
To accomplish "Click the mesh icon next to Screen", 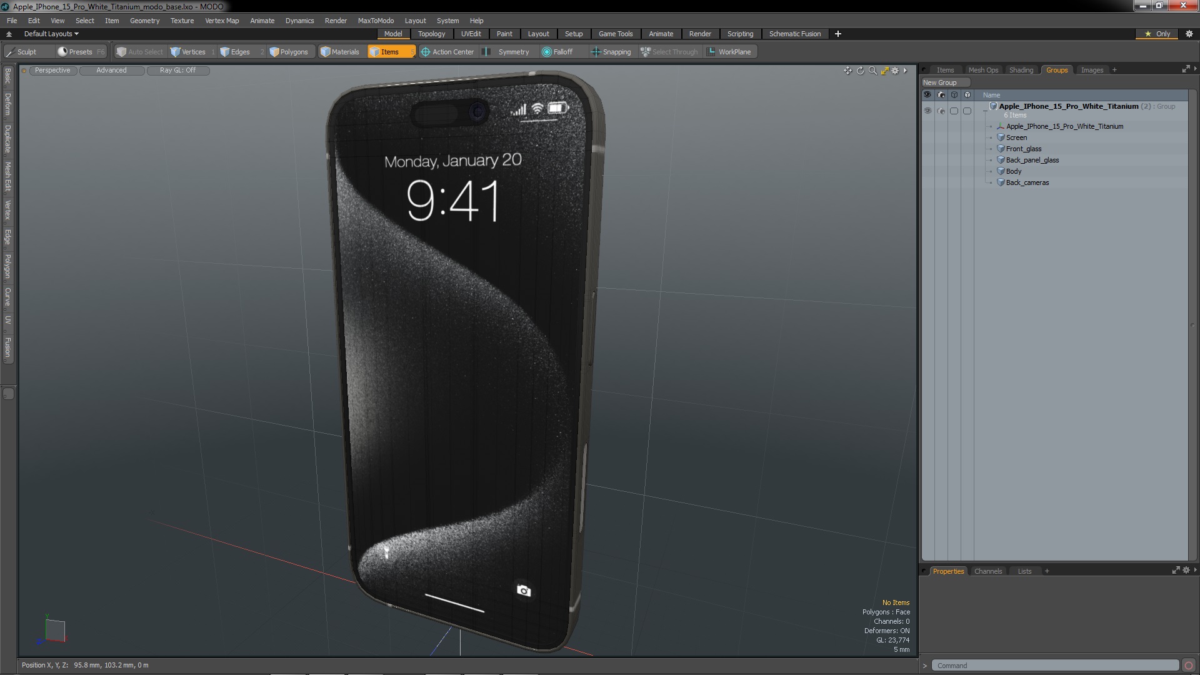I will click(1001, 137).
